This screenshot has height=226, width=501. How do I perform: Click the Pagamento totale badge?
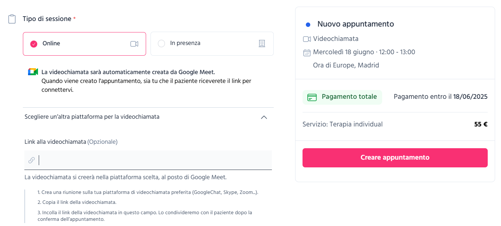pos(342,97)
